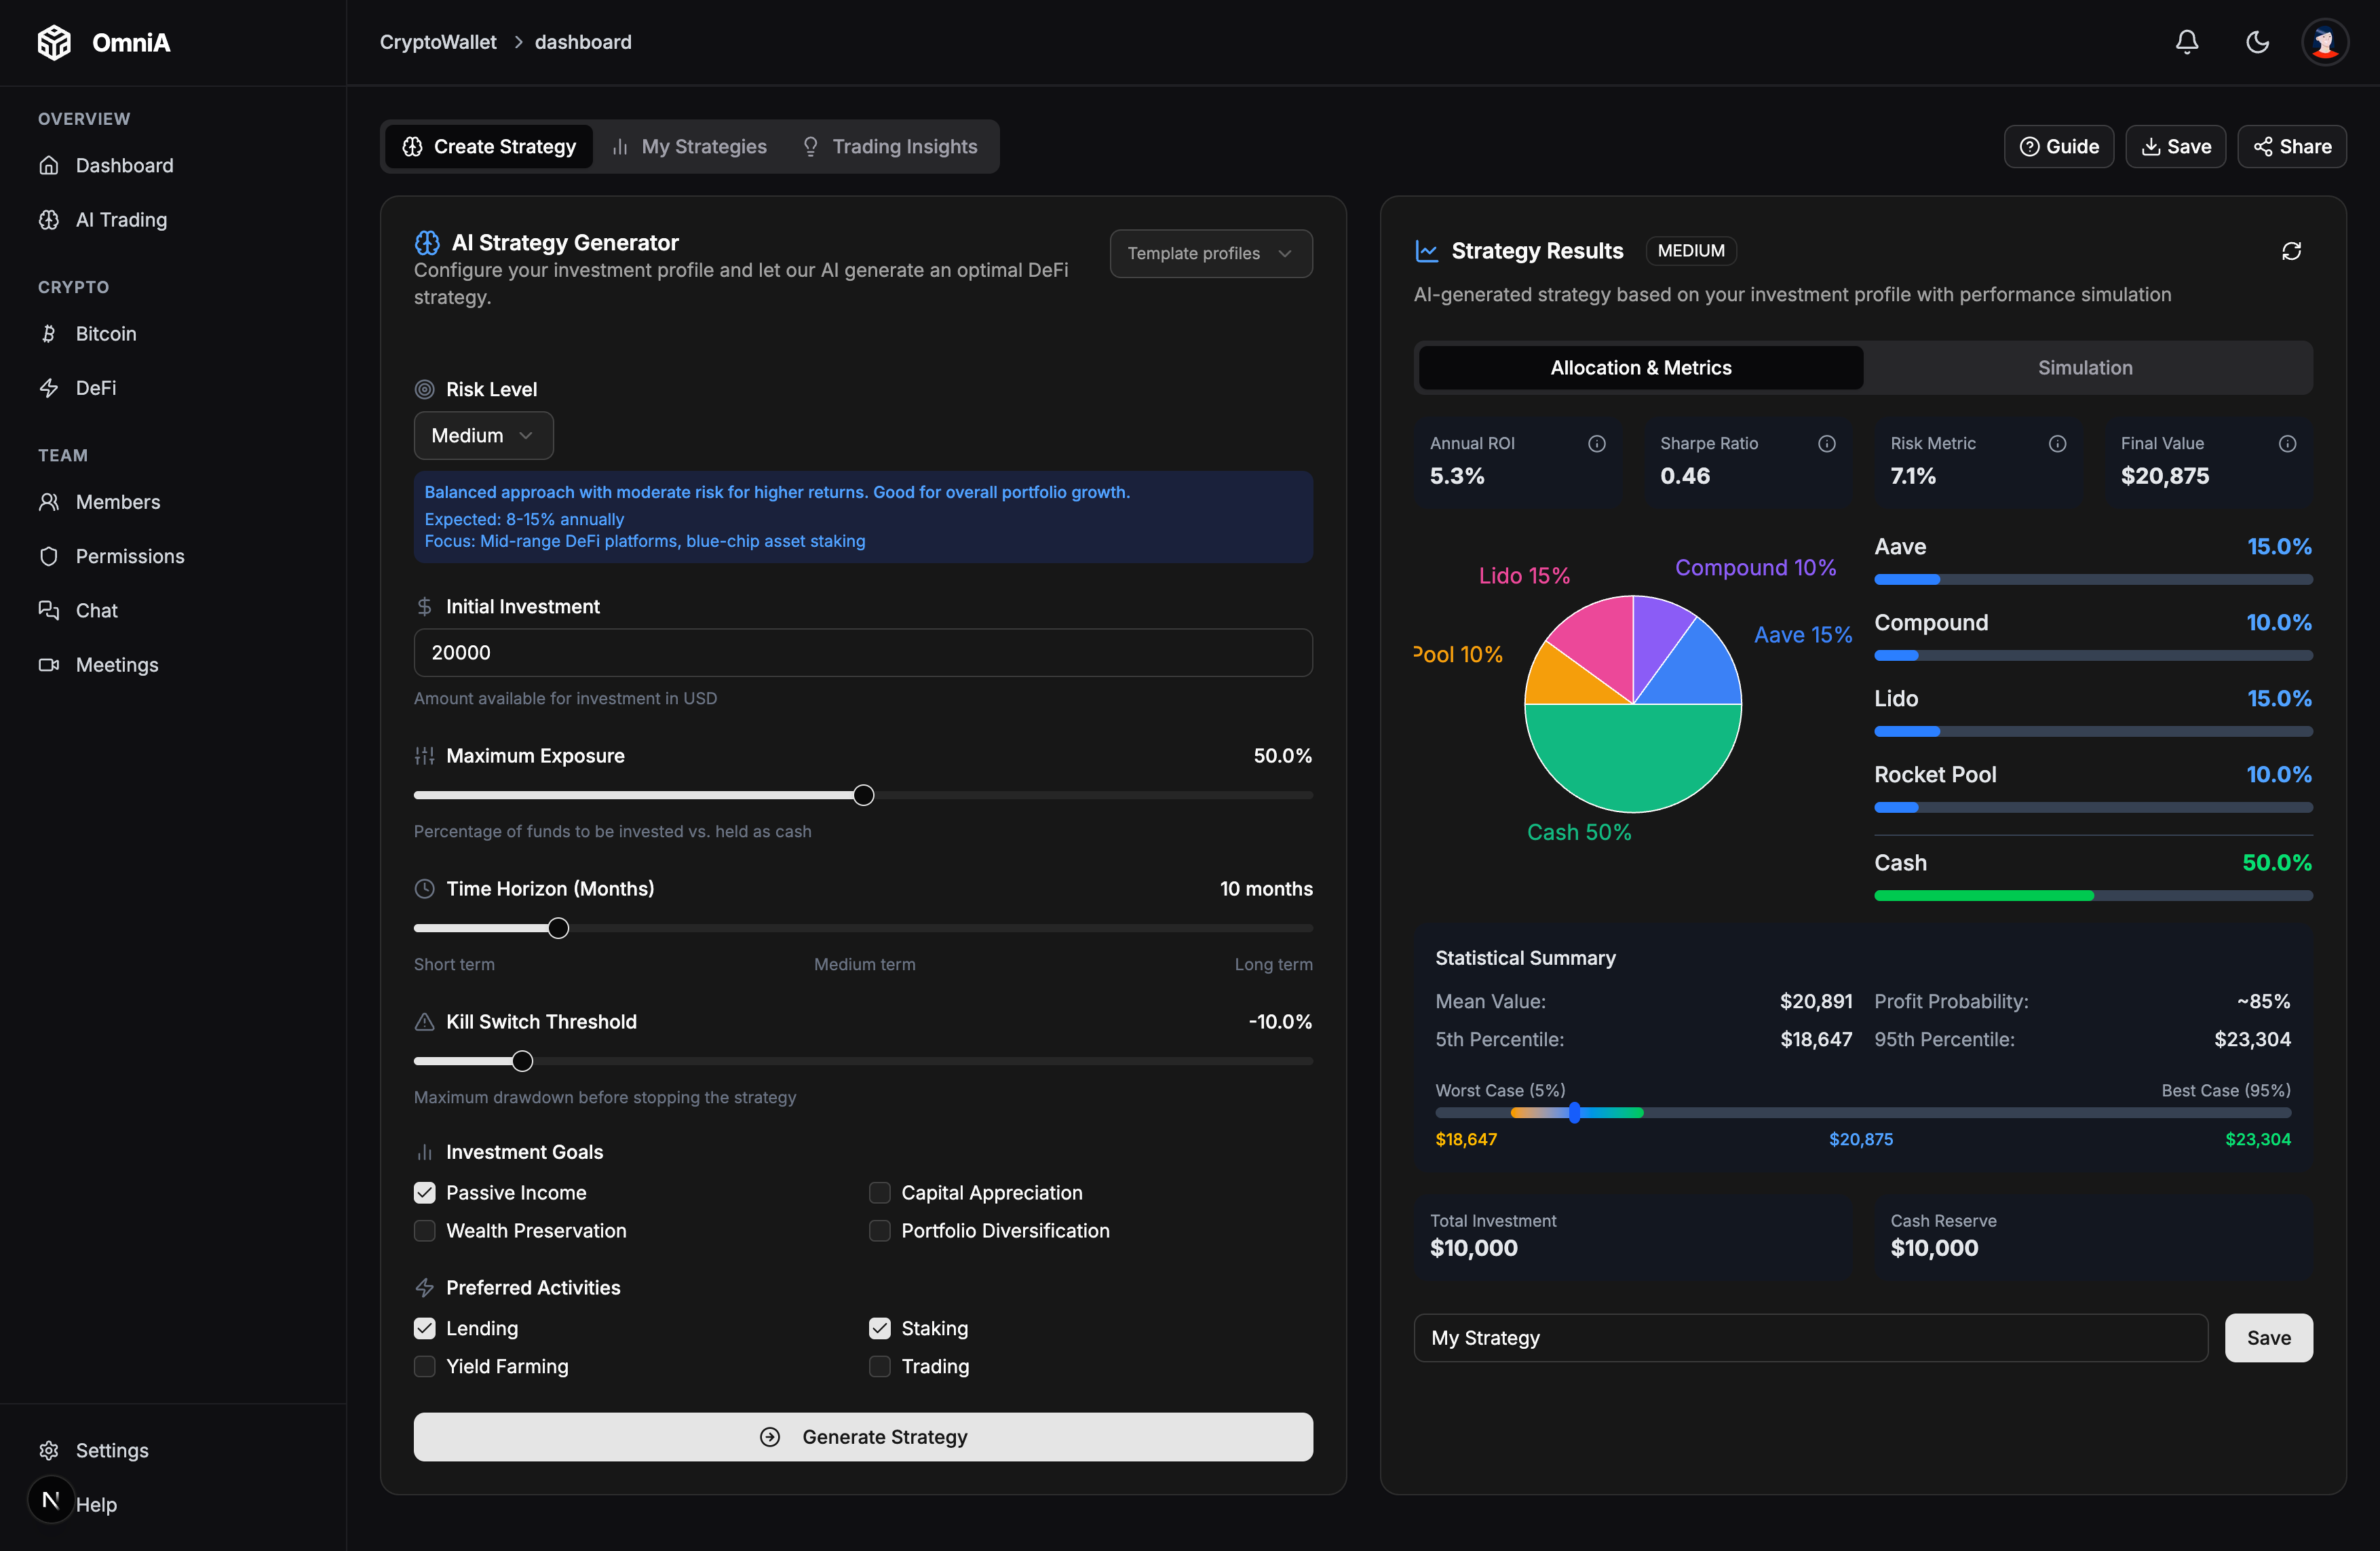Click the Preferred Activities lightning icon
2380x1551 pixels.
click(x=424, y=1287)
